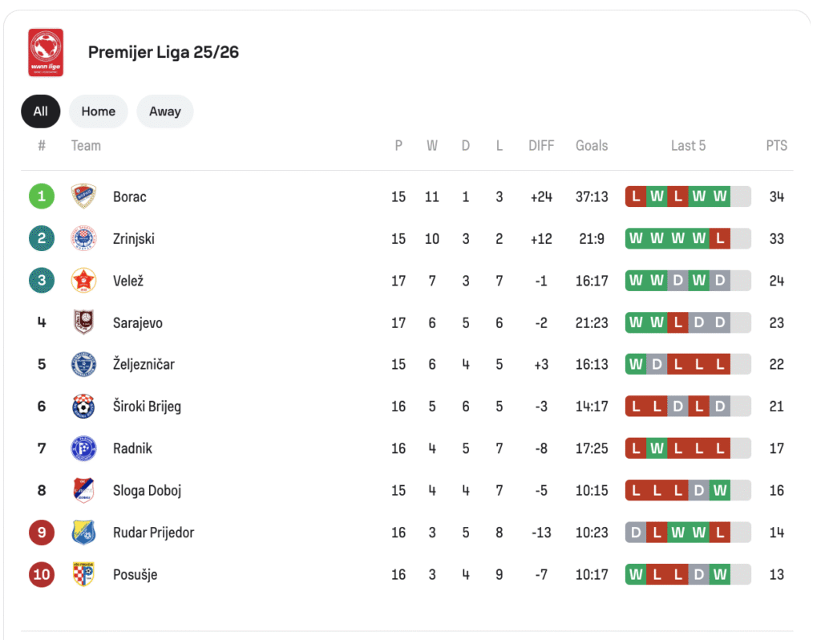Click the Široki Brijeg club crest

(83, 407)
